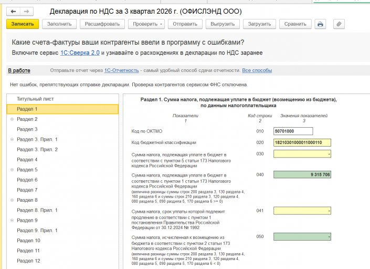This screenshot has height=269, width=370.
Task: Click the Сравнить button
Action: (x=295, y=24)
